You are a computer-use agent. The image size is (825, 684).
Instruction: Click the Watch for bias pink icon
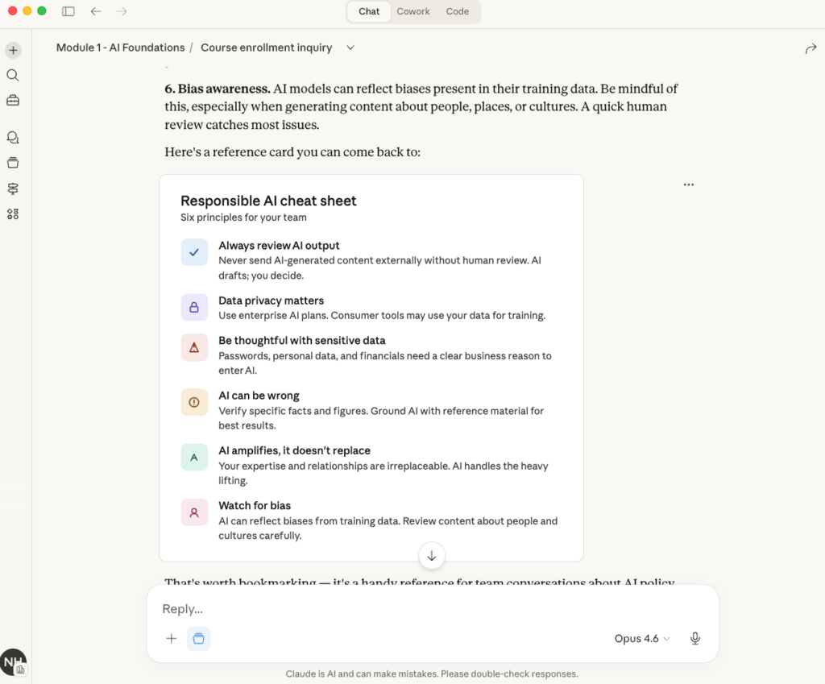(x=194, y=512)
